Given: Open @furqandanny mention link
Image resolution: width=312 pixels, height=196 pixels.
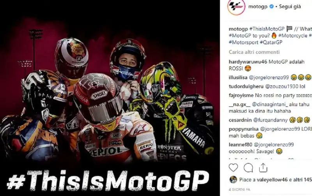Looking at the screenshot, I should coord(270,120).
